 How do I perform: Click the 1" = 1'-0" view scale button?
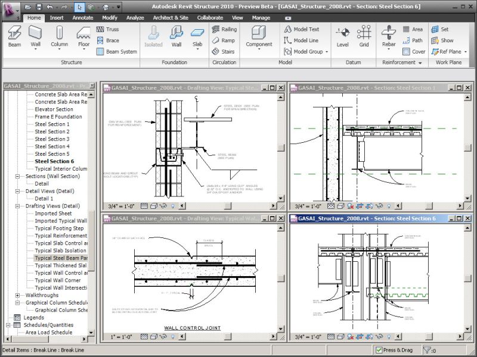point(121,337)
